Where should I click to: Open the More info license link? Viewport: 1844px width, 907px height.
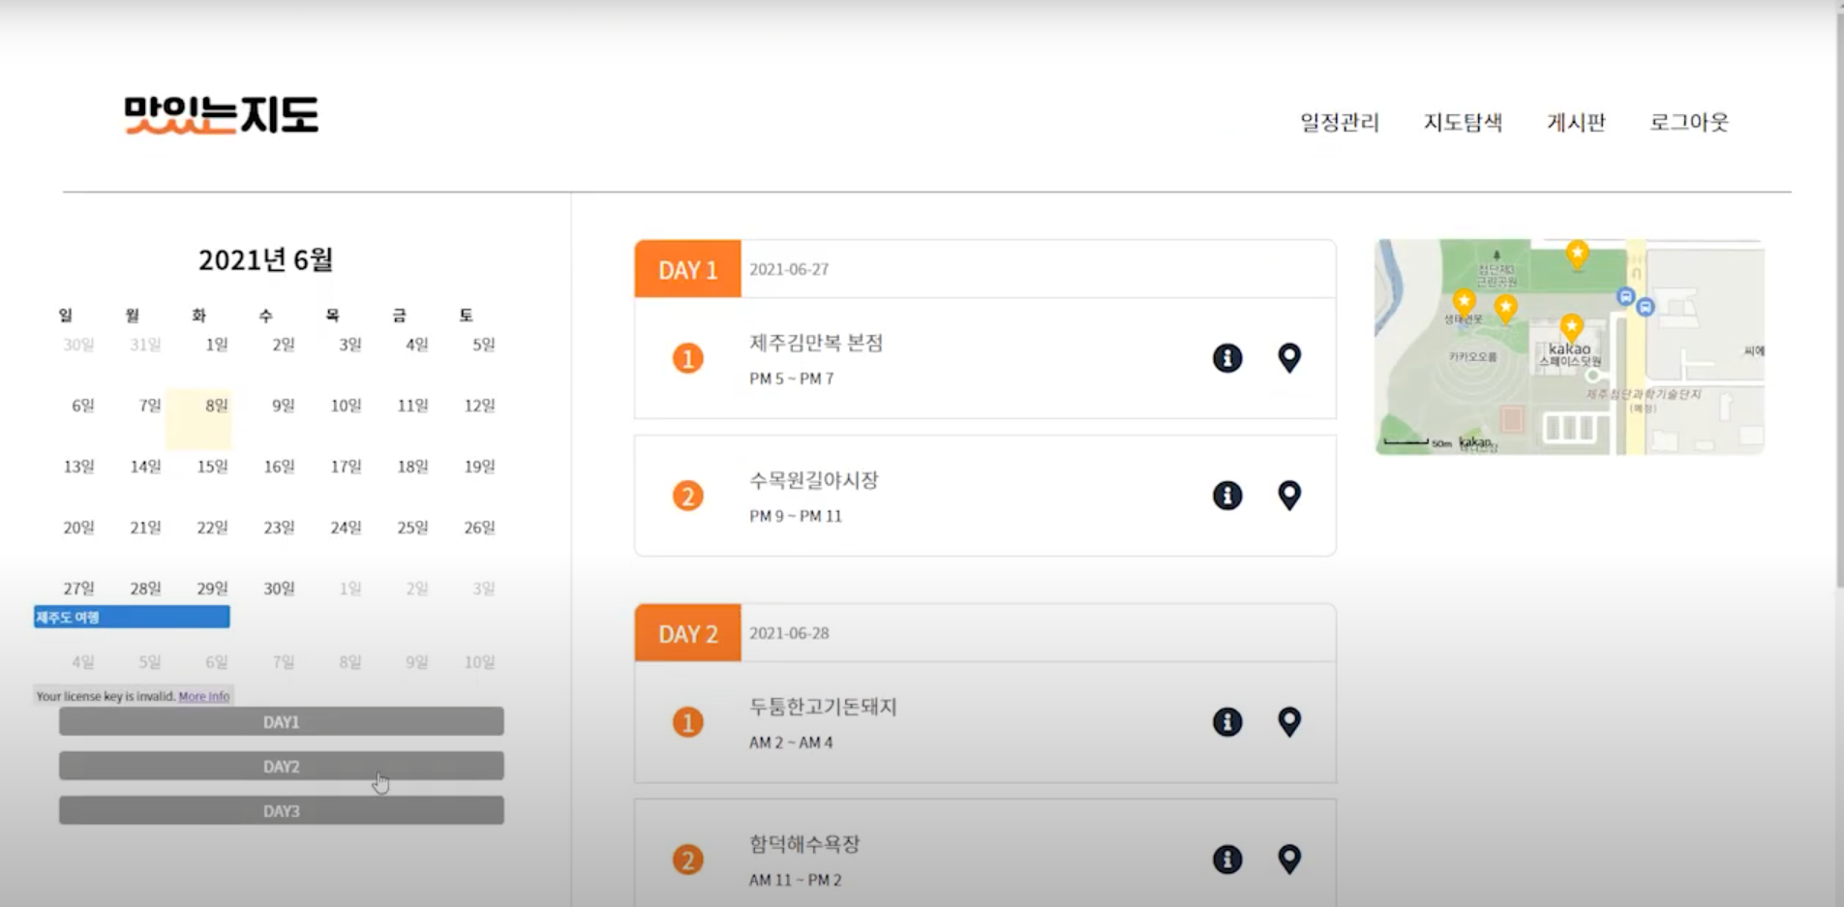pyautogui.click(x=204, y=696)
